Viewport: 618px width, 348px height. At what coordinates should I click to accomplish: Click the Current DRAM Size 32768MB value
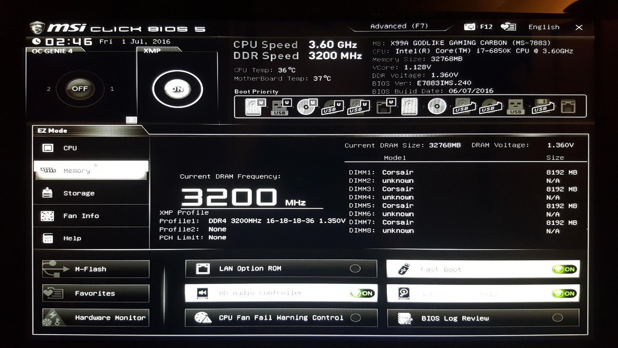tap(445, 145)
